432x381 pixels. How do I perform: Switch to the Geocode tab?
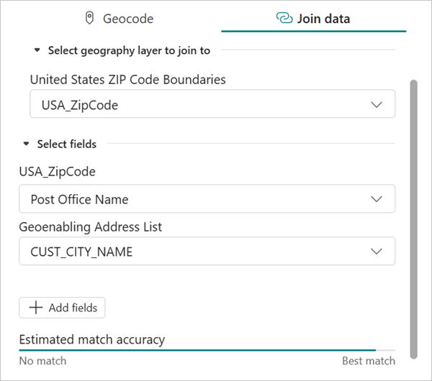point(119,19)
